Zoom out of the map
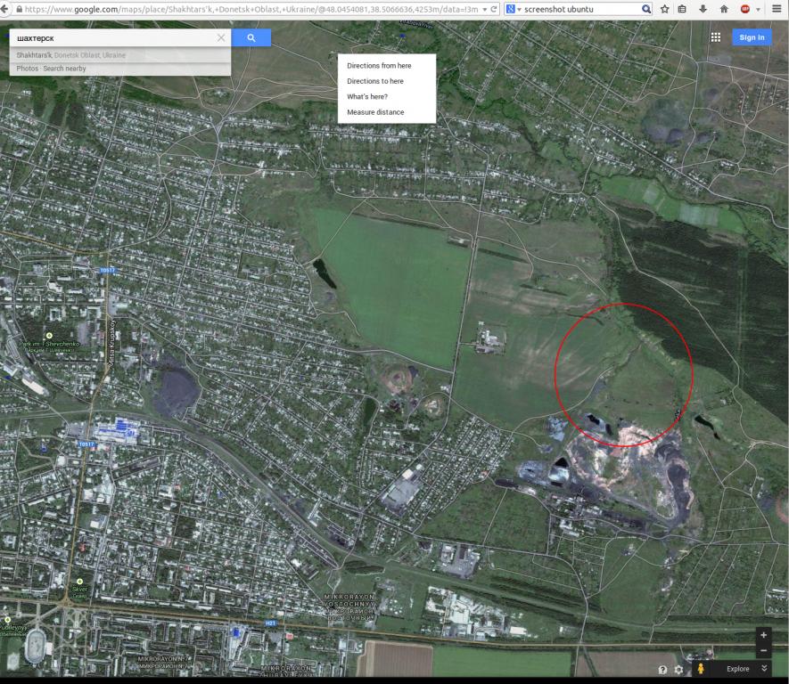The width and height of the screenshot is (789, 684). click(763, 651)
